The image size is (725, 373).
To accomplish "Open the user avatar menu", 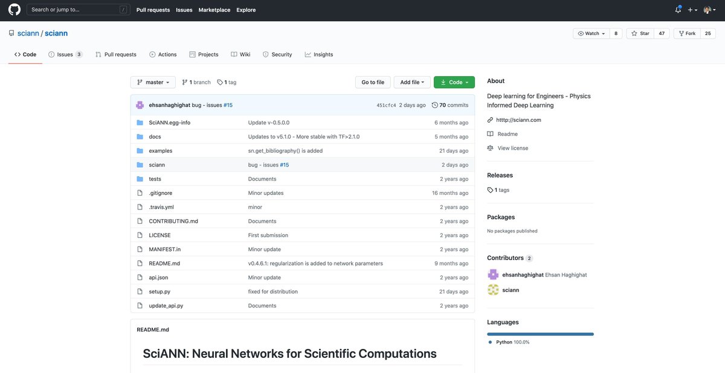I will click(709, 10).
